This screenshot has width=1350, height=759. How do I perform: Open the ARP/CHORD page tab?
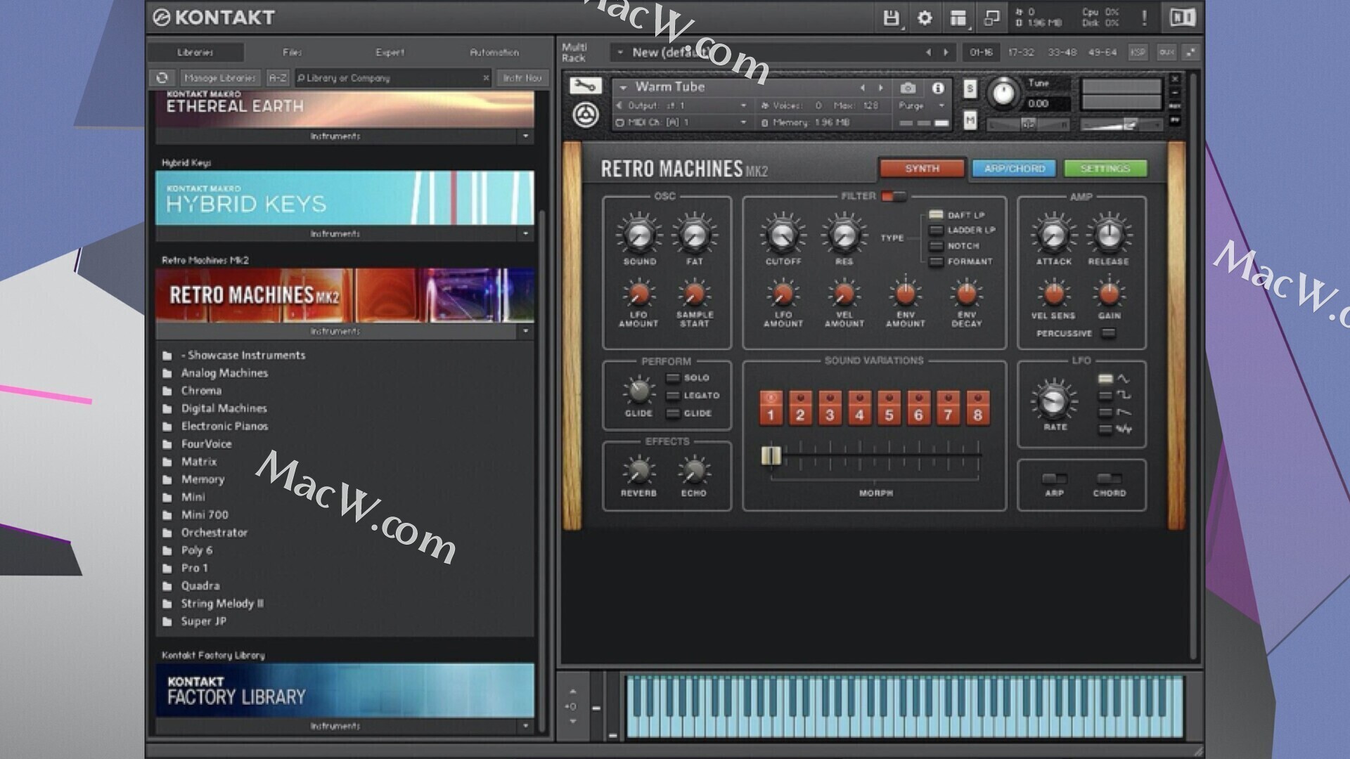pyautogui.click(x=1014, y=169)
